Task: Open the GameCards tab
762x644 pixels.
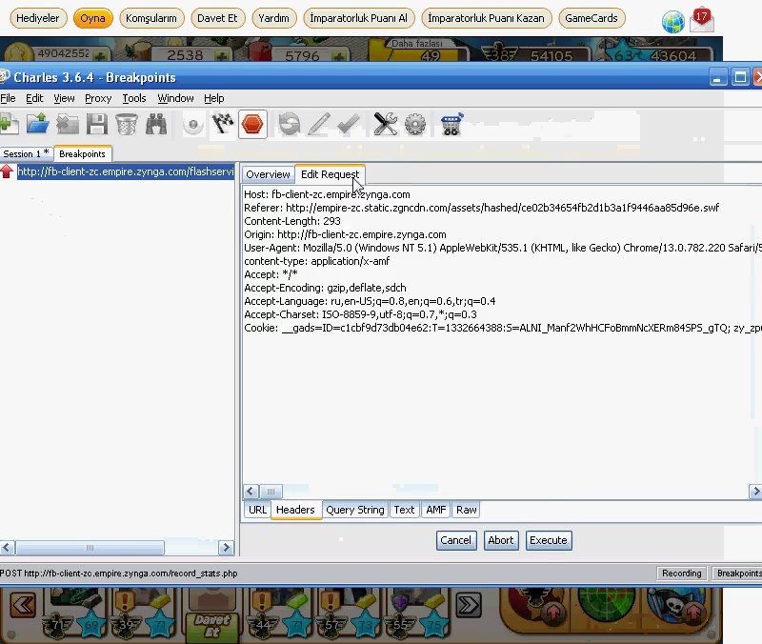Action: click(x=592, y=18)
